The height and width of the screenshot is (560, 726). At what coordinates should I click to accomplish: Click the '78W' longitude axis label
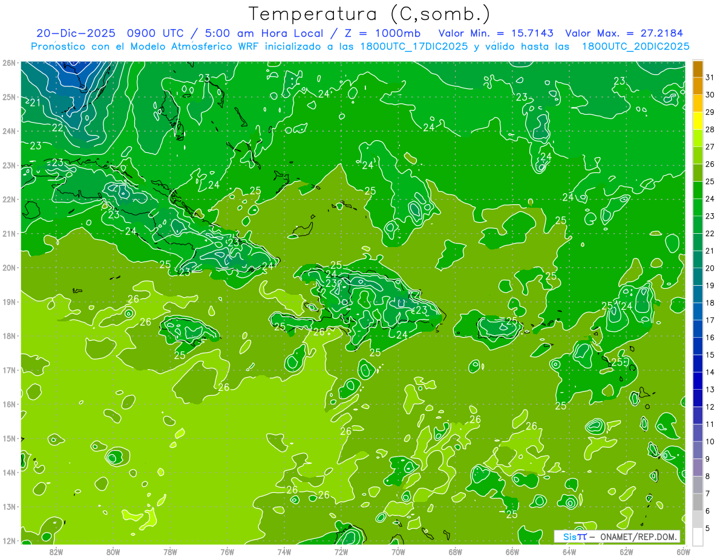click(170, 552)
